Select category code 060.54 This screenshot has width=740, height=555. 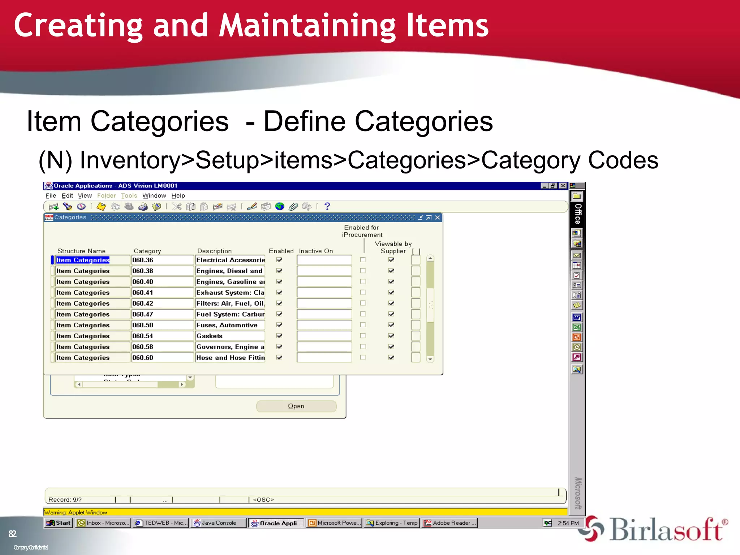(162, 336)
